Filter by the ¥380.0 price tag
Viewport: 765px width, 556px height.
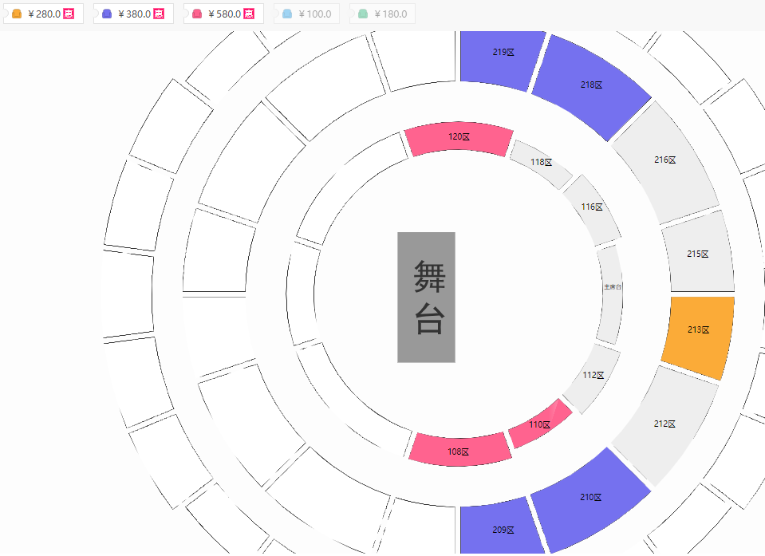[134, 14]
